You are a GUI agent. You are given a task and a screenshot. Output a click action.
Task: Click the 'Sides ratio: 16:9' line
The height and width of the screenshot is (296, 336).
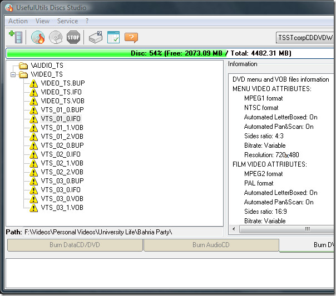(265, 212)
